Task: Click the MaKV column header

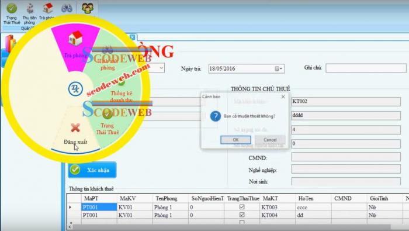Action: pyautogui.click(x=135, y=198)
